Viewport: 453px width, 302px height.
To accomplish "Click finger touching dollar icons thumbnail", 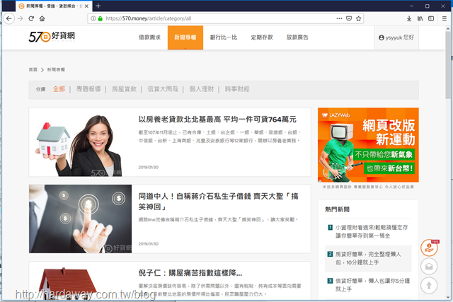I will point(80,219).
